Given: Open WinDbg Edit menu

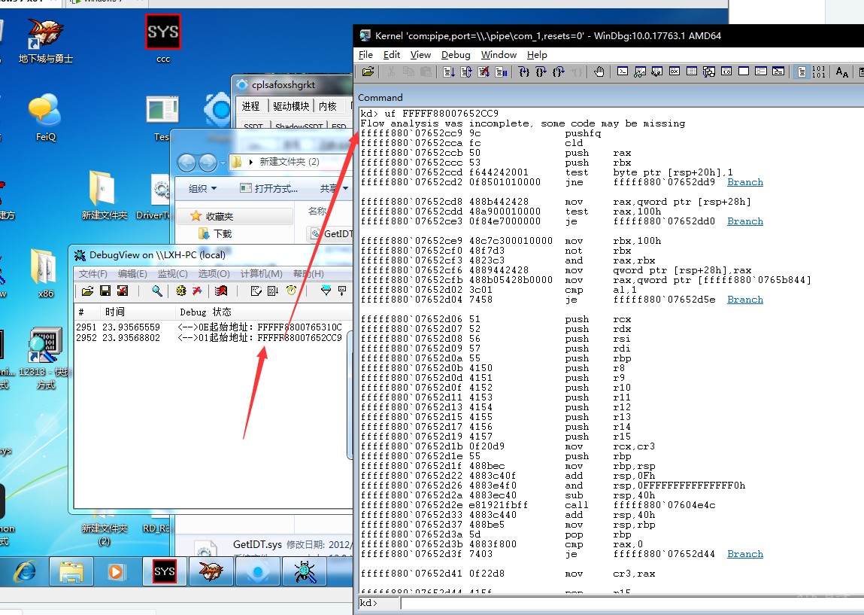Looking at the screenshot, I should (392, 55).
